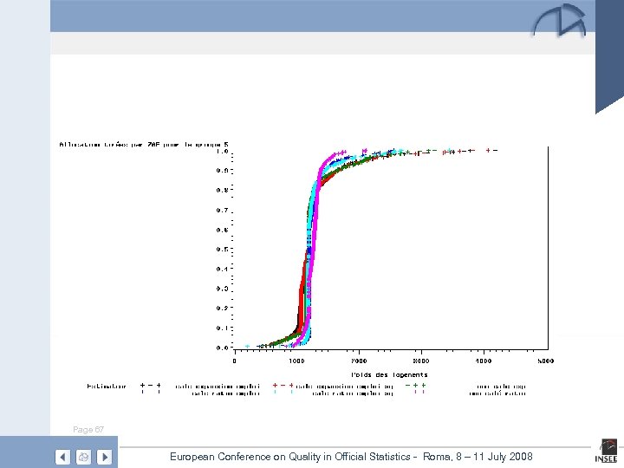624x468 pixels.
Task: Go to the previous slide arrow button
Action: 62,457
